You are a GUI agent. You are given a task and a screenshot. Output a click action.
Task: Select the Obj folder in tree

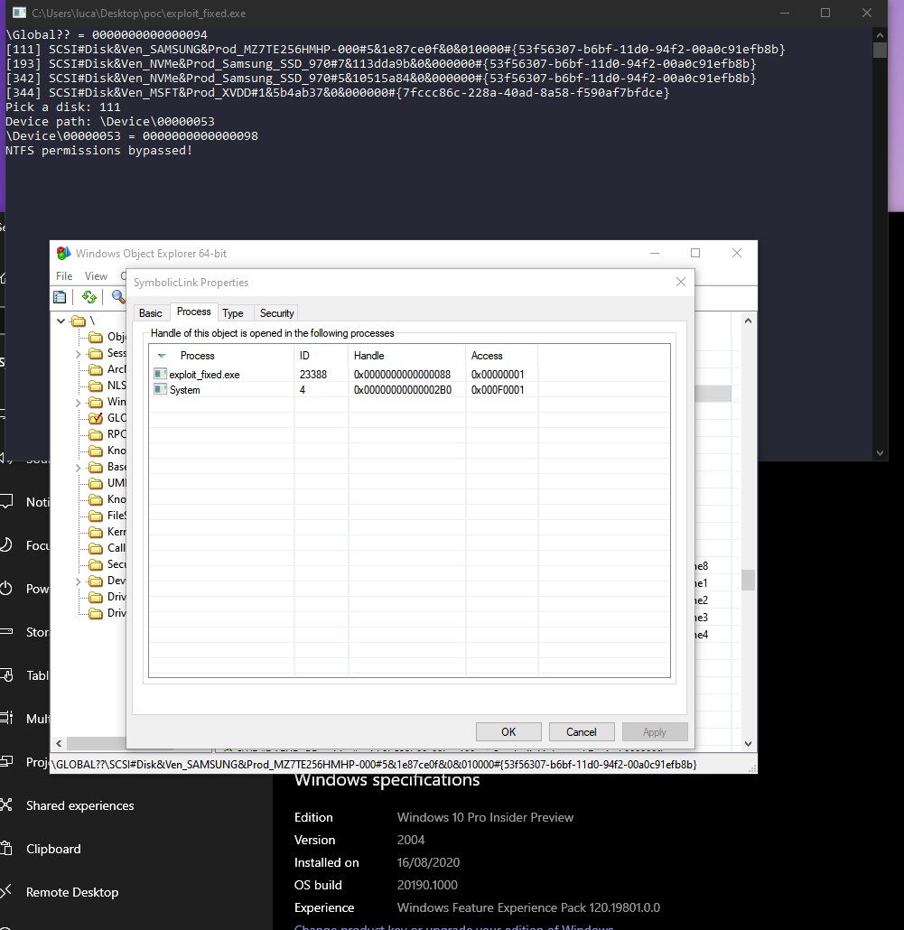(107, 337)
